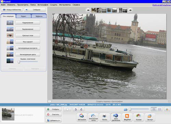Click the rotate clockwise icon
Screen dimensions: 171x124
(x=81, y=109)
